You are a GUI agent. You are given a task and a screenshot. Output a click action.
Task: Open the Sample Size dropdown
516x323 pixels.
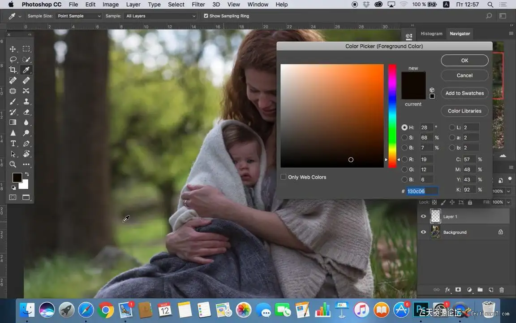click(x=78, y=16)
